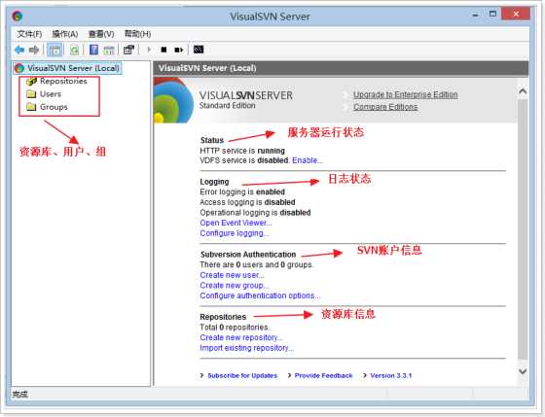Click the Status heading text
The image size is (545, 417).
pyautogui.click(x=212, y=140)
